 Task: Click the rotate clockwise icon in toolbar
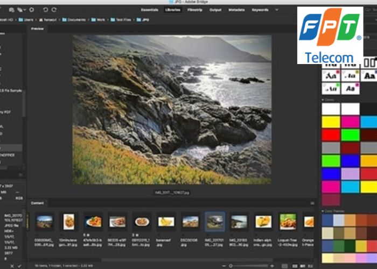(53, 10)
